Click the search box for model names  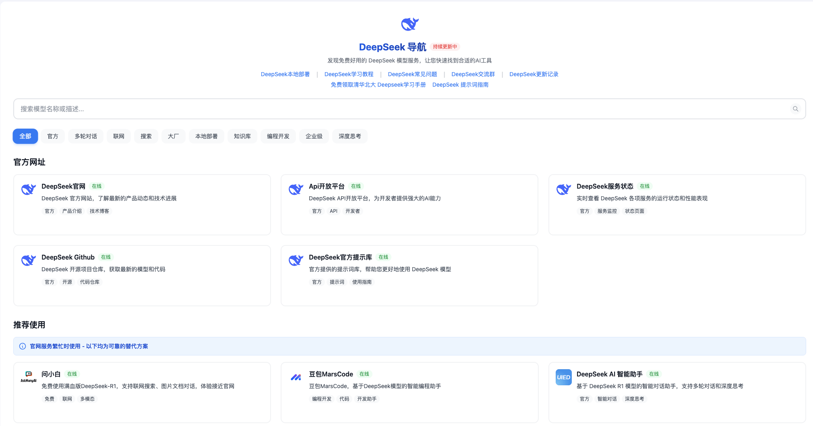pos(410,109)
